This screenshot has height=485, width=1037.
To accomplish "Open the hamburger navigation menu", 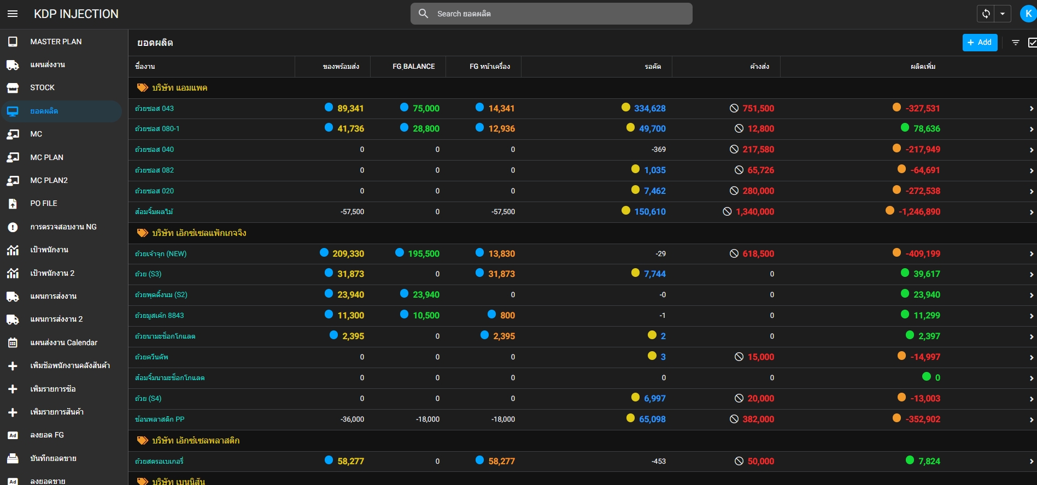I will (x=13, y=14).
